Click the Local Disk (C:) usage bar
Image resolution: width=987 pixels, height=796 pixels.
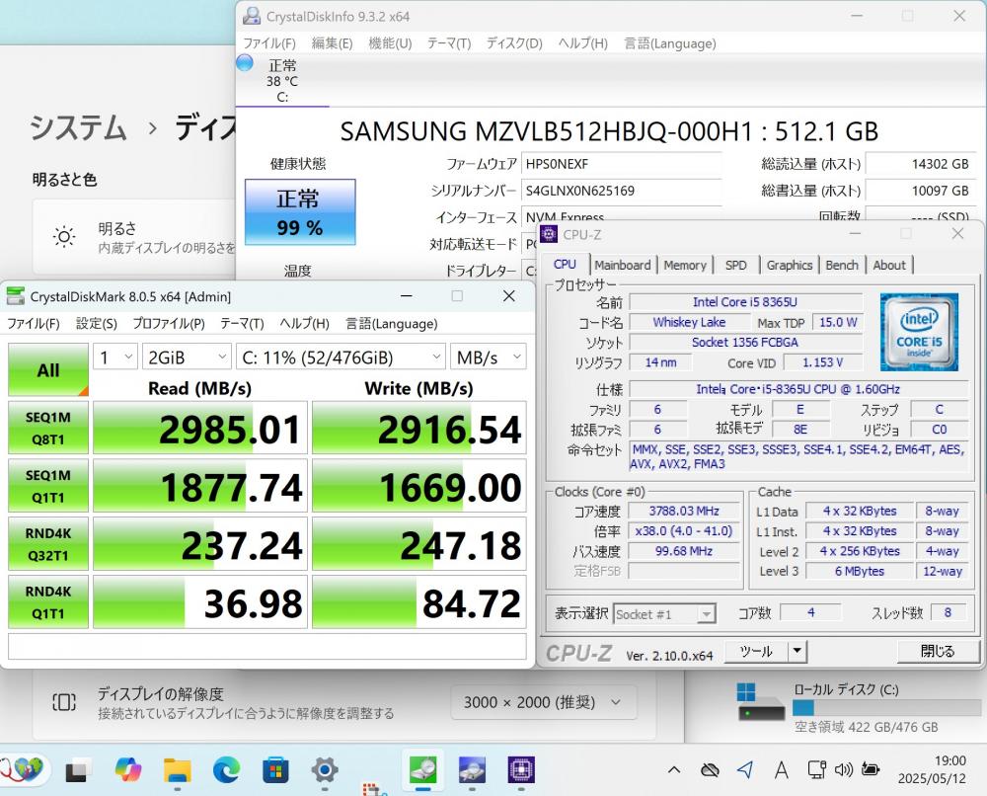pyautogui.click(x=887, y=707)
